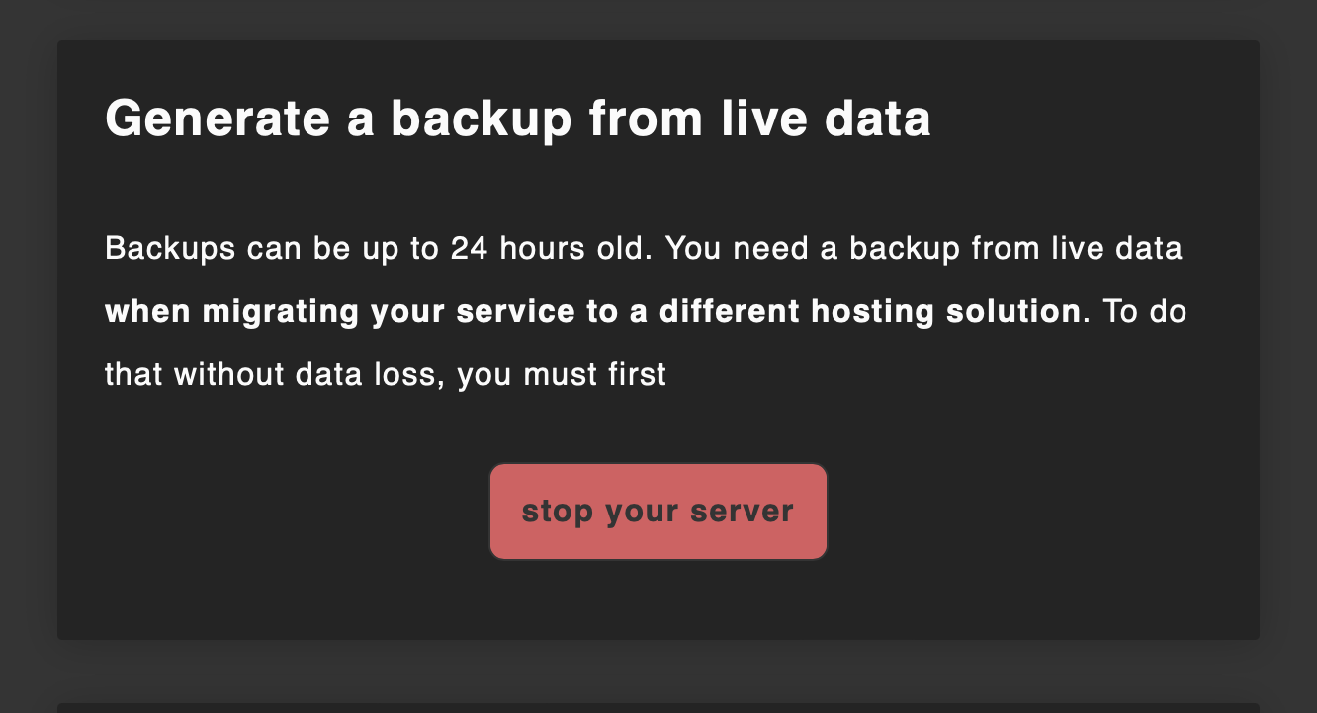Click the top edge of the next section
This screenshot has width=1317, height=713.
tap(658, 699)
